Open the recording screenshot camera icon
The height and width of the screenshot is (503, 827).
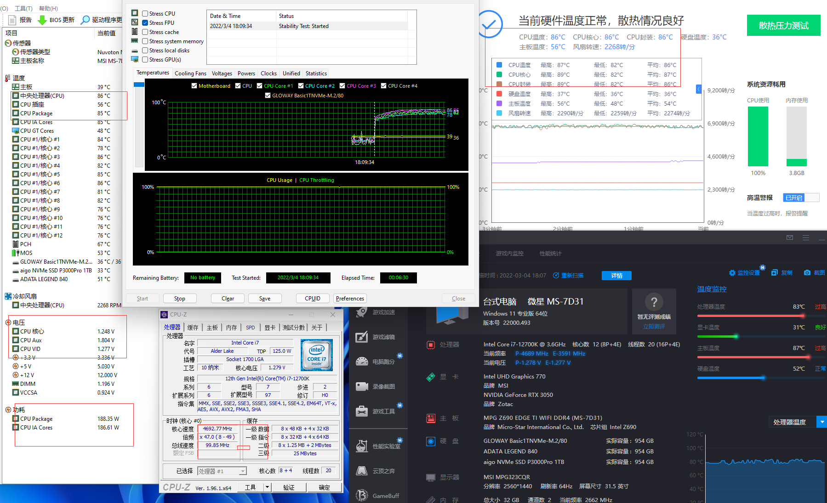[x=362, y=386]
